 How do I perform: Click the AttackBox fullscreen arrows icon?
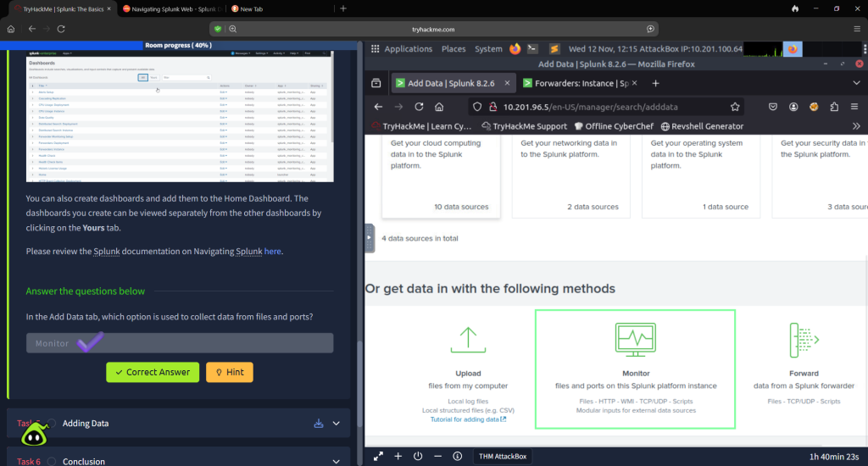coord(378,456)
